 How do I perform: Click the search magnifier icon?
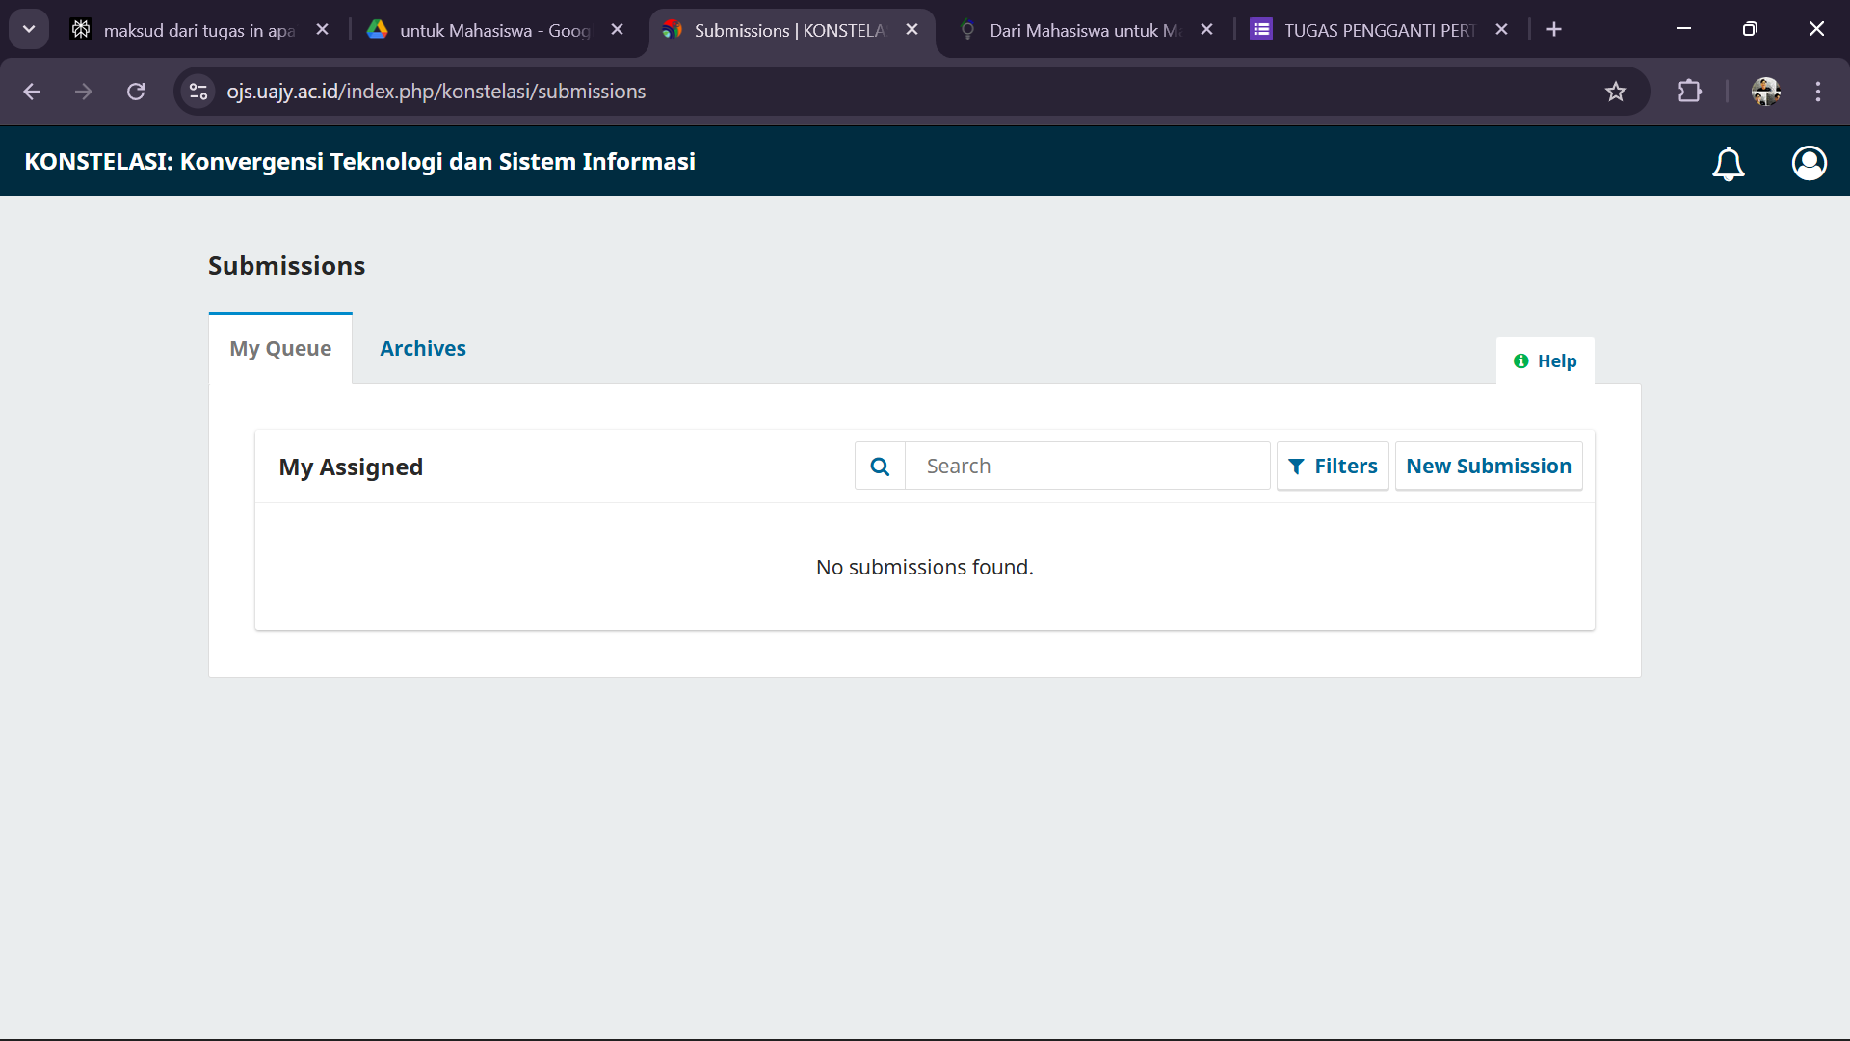click(880, 467)
